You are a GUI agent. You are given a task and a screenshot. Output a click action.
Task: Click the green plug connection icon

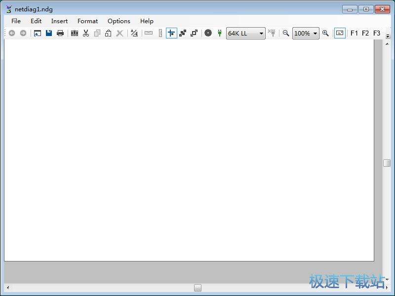220,33
